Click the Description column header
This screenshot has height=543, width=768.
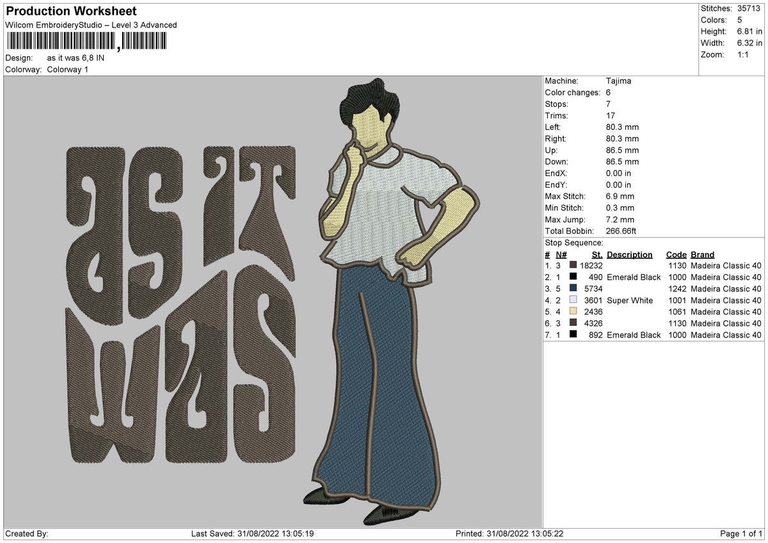click(630, 255)
